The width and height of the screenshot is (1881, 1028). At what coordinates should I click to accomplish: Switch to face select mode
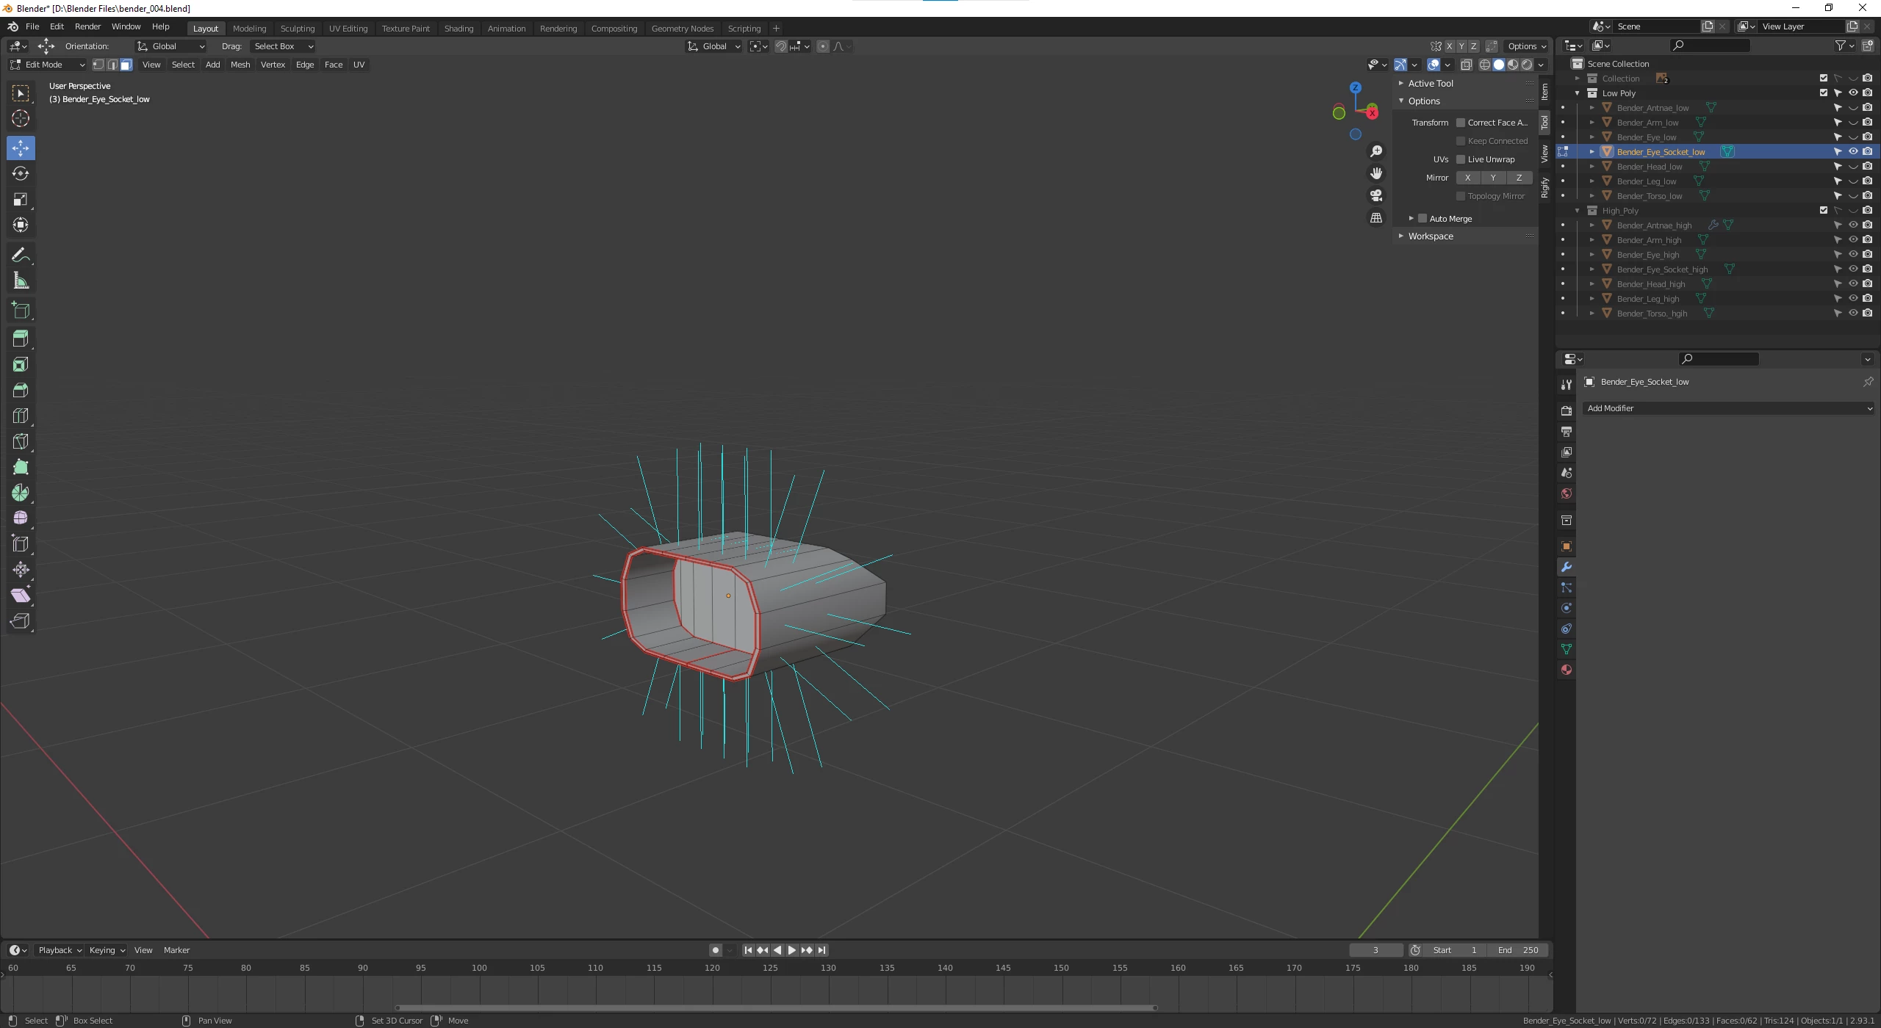pyautogui.click(x=126, y=65)
